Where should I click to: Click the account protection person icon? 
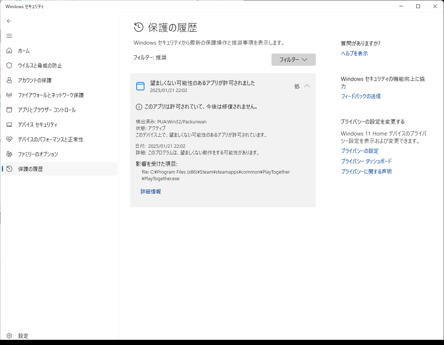(9, 80)
